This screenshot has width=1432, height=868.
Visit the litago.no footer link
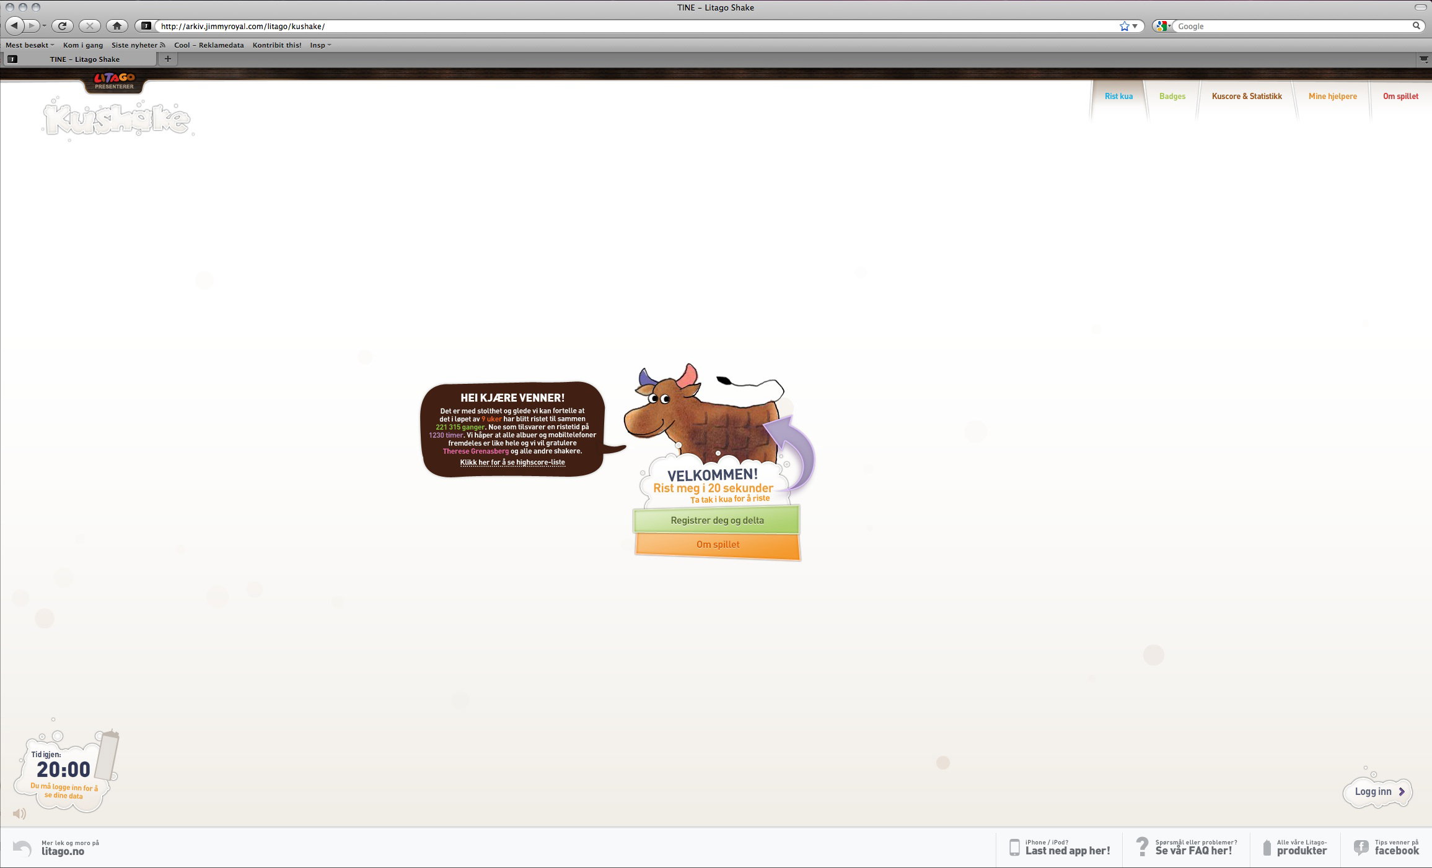70,848
